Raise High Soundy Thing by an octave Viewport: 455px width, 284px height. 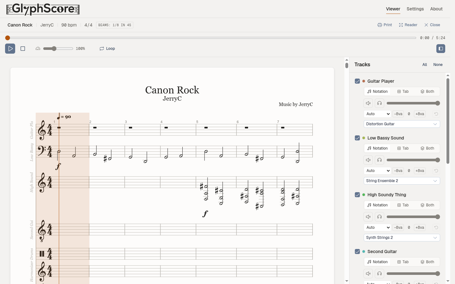420,228
